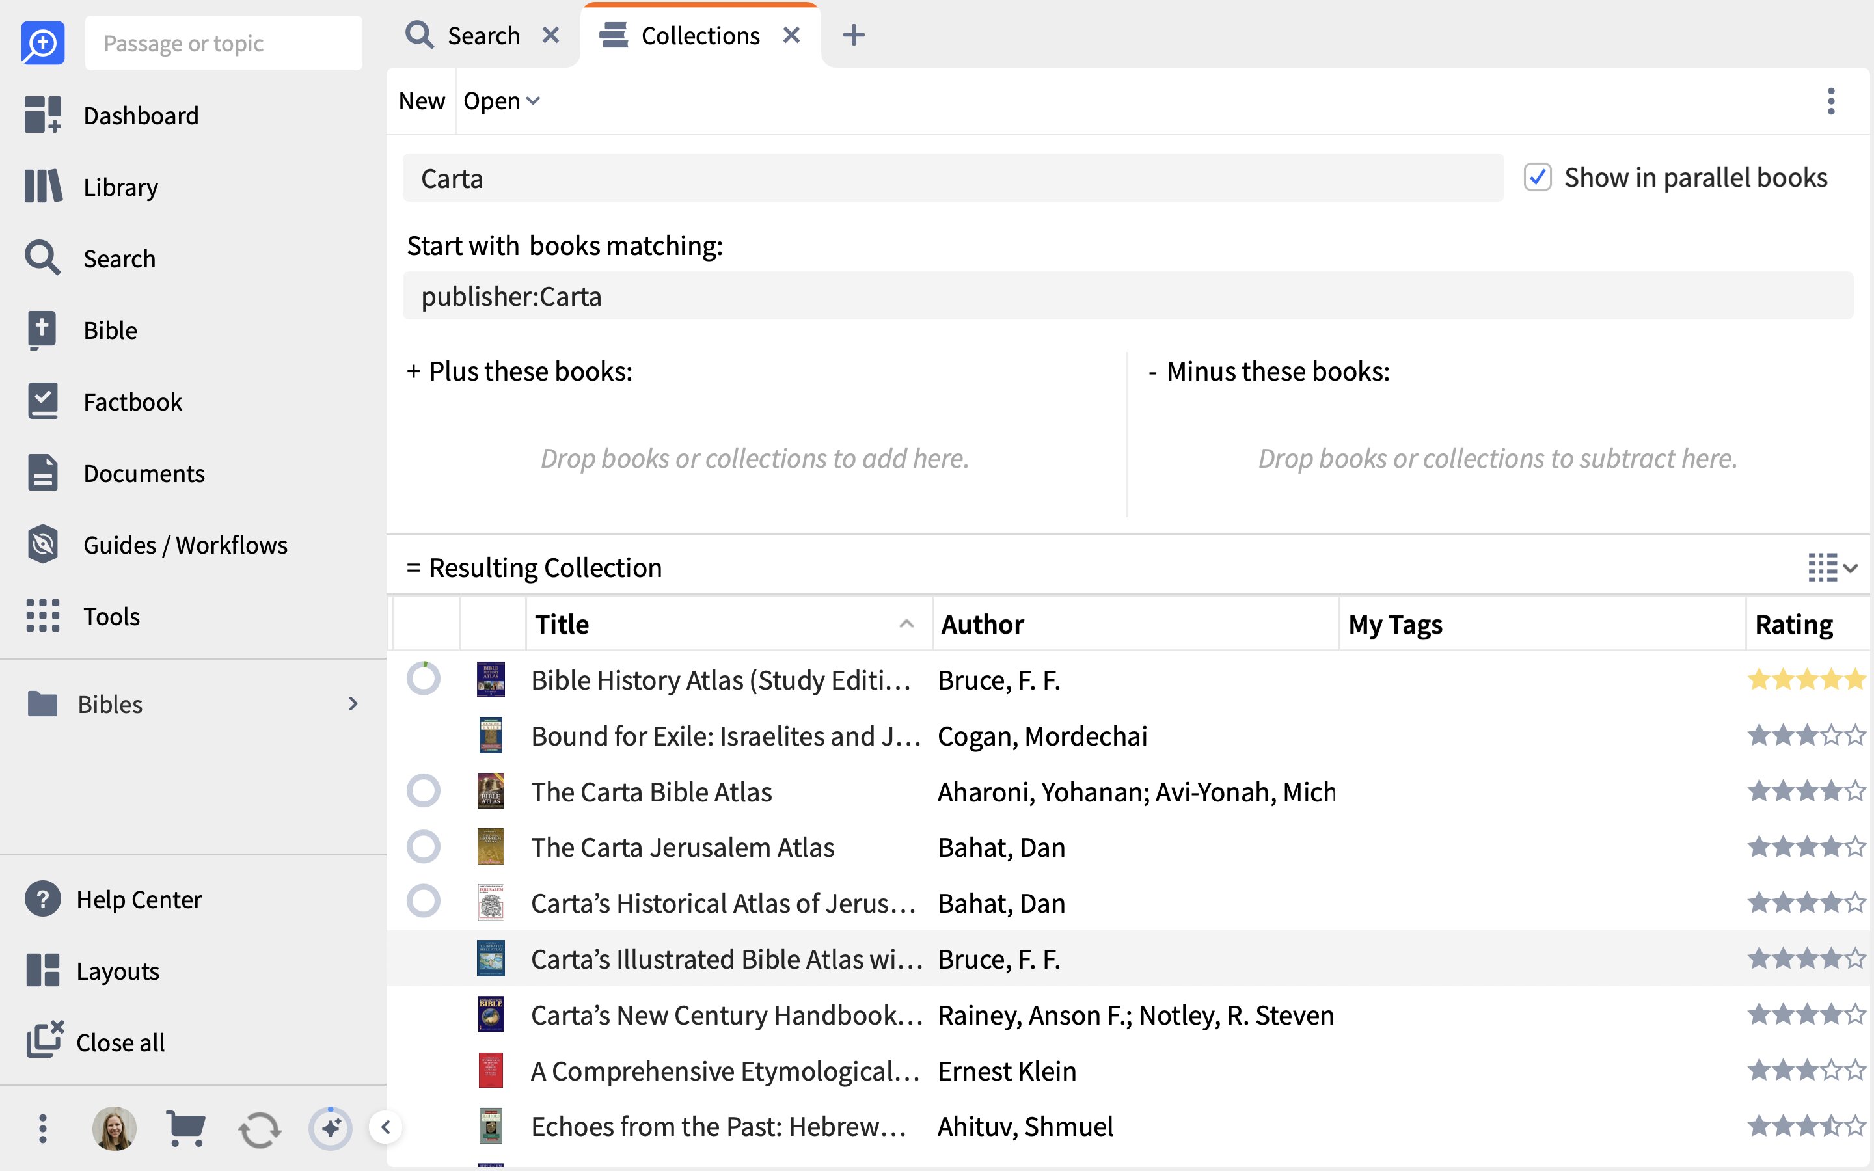This screenshot has height=1171, width=1874.
Task: Click the Help Center link
Action: [139, 899]
